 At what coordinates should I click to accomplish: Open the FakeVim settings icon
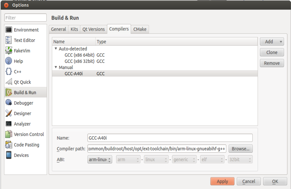8,51
